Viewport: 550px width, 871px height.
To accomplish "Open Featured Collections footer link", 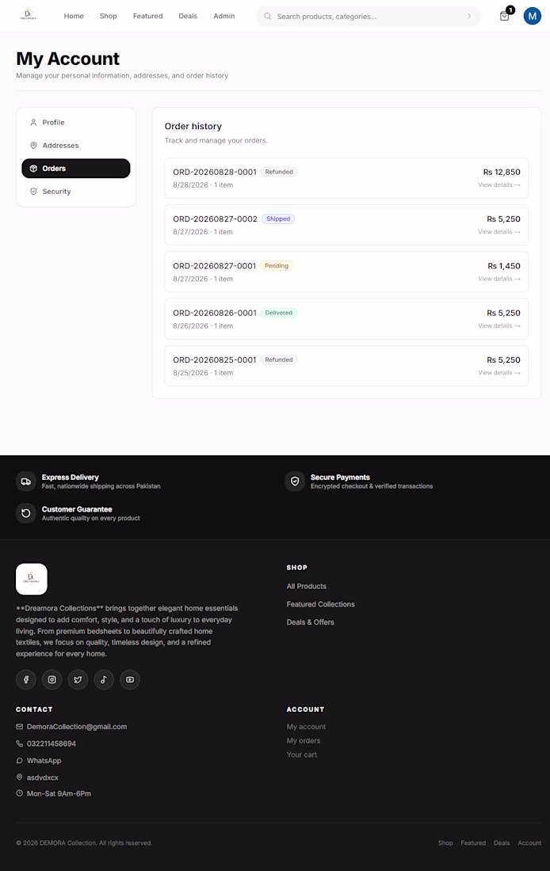I will [x=320, y=604].
